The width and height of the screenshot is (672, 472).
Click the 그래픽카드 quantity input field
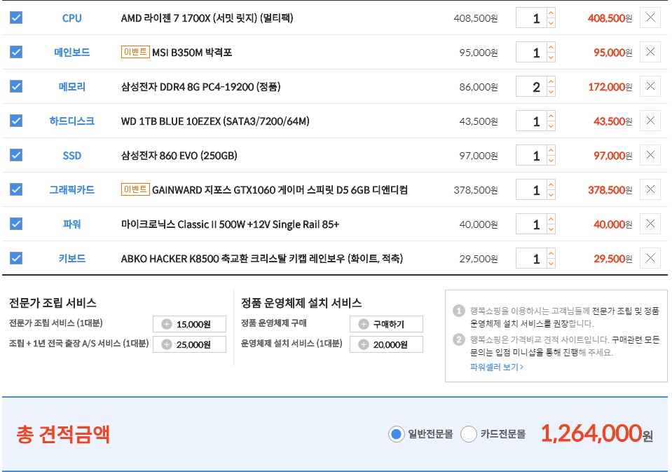(x=531, y=189)
